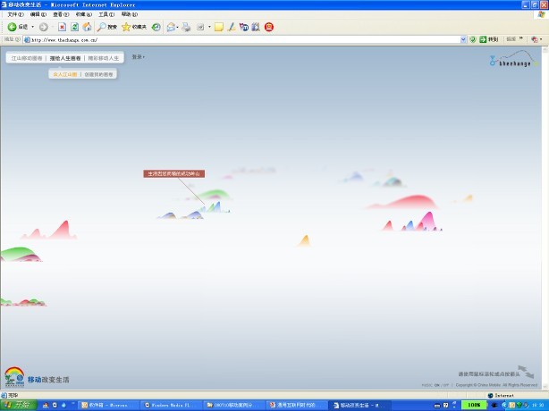The image size is (549, 411).
Task: Select the 精彩移动人生 page tab
Action: coord(104,58)
